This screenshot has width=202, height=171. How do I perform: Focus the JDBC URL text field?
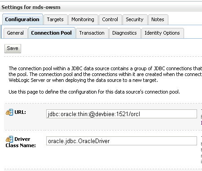click(122, 114)
